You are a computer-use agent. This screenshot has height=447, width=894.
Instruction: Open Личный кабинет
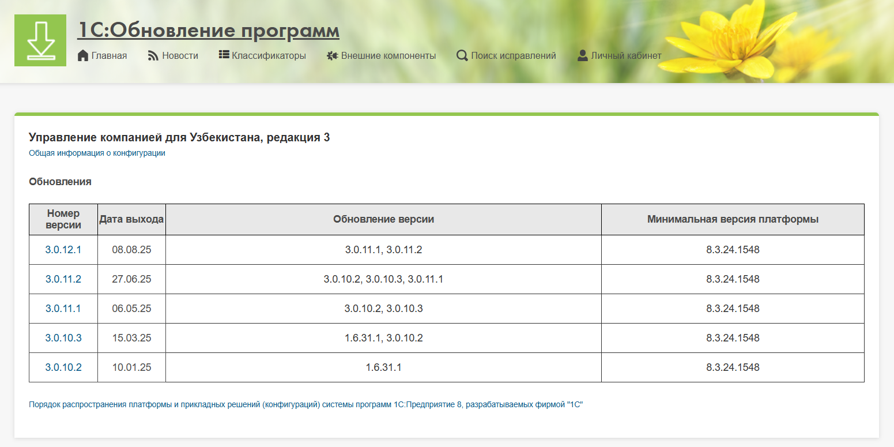626,56
